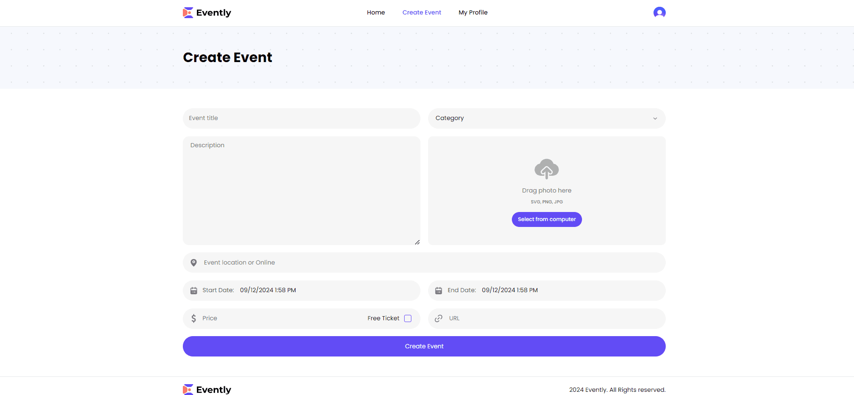Focus the Event title input field

click(x=301, y=118)
